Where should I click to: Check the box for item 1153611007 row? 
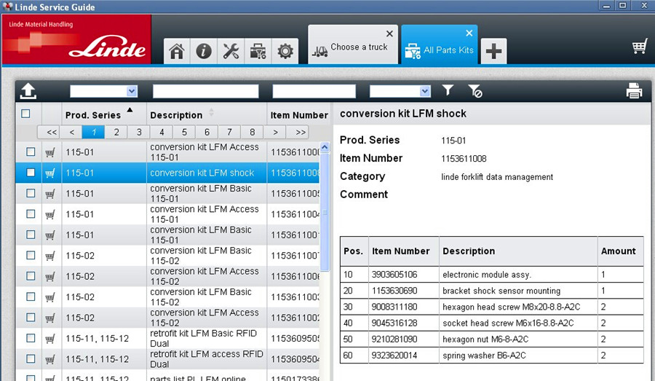point(31,255)
